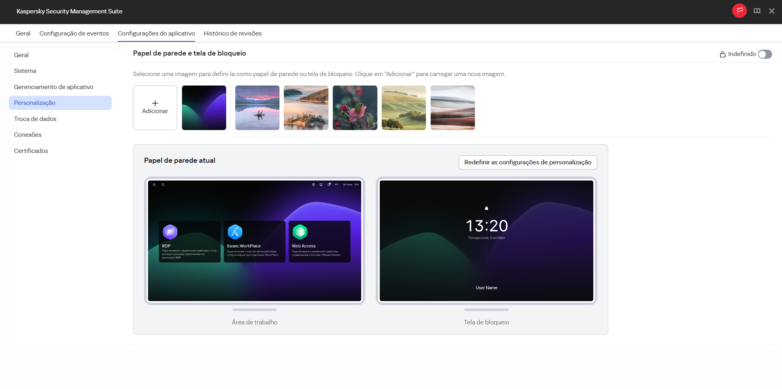The image size is (782, 389).
Task: Switch to the Configuração de eventos tab
Action: 74,34
